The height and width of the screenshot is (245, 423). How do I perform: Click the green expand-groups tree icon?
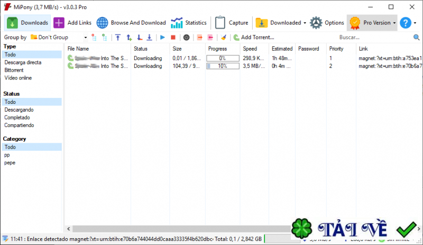click(104, 37)
